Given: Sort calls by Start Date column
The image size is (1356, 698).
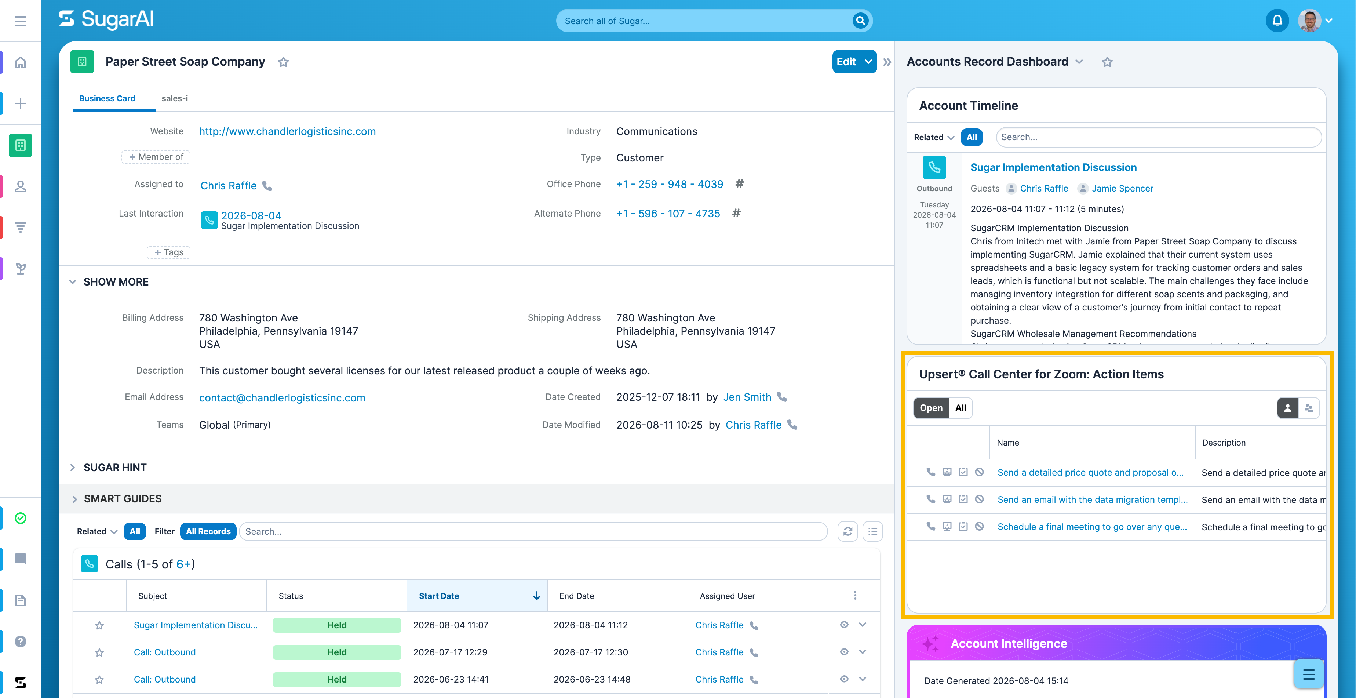Looking at the screenshot, I should click(477, 596).
